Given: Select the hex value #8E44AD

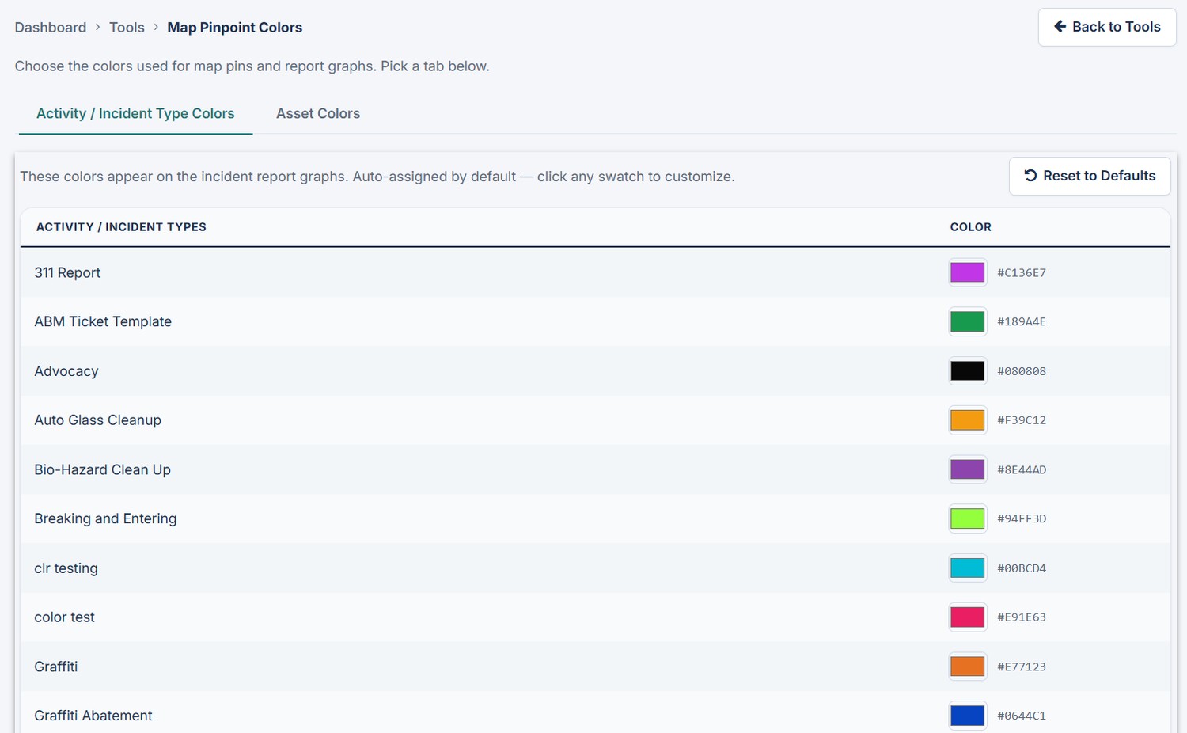Looking at the screenshot, I should [1022, 470].
